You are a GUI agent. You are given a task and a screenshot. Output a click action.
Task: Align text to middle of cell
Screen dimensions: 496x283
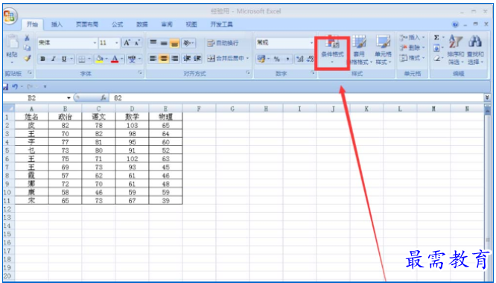(x=164, y=42)
